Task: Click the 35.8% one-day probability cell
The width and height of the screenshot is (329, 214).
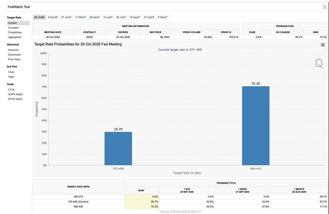Action: click(187, 202)
